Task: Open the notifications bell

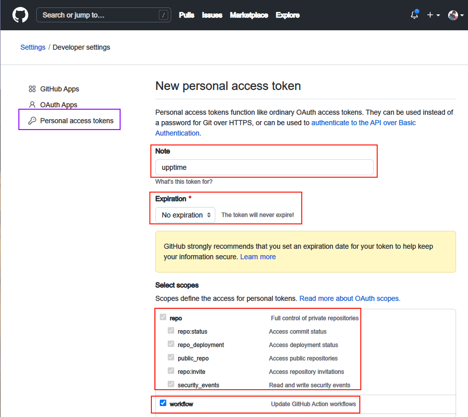Action: click(414, 14)
